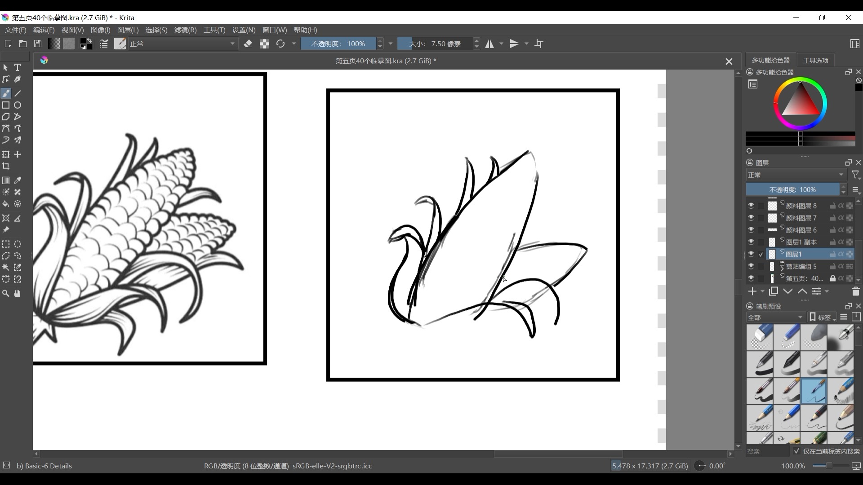Add a new layer with plus button
This screenshot has height=485, width=863.
[752, 291]
